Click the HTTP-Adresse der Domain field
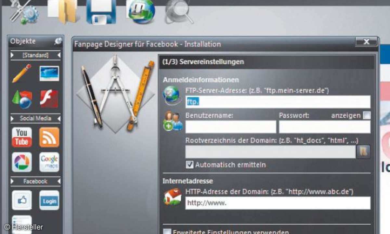Screen dimensions: 390x234 278,203
